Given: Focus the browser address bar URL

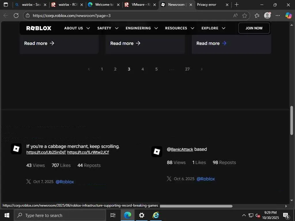Looking at the screenshot, I should 72,16.
